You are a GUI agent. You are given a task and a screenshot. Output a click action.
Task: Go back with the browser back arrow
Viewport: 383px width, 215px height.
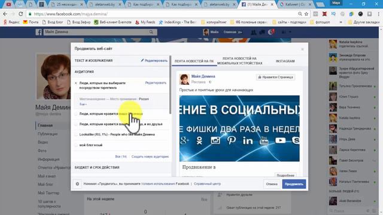pos(5,14)
